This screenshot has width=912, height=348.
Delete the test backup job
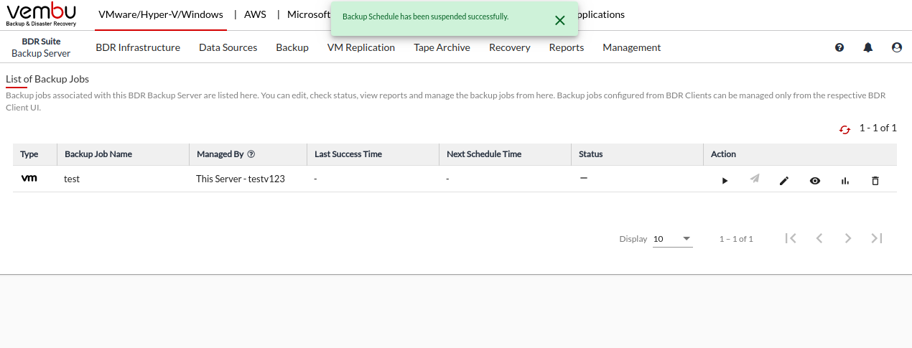coord(875,181)
